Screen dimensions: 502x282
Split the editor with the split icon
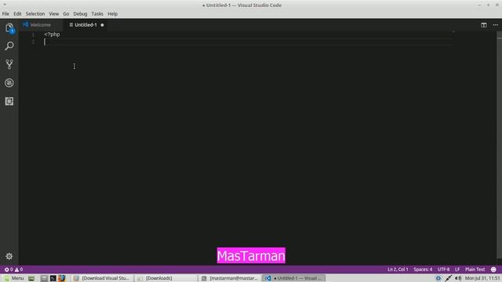pos(483,25)
